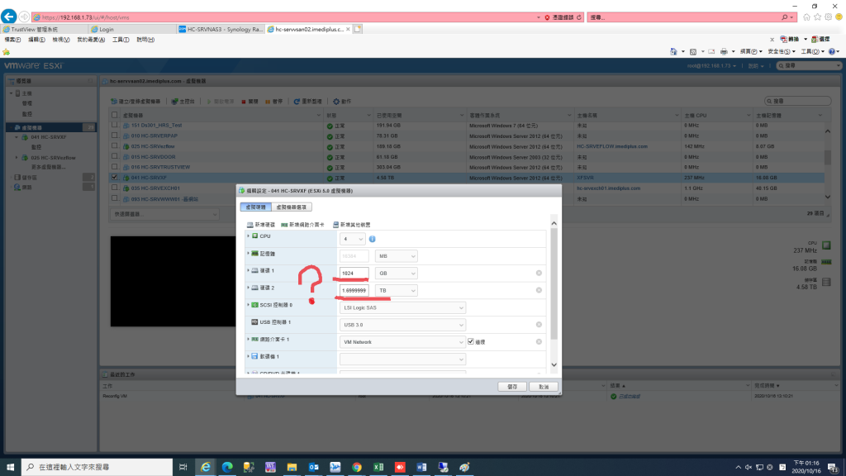Switch to the VM options tab in dialog
This screenshot has width=846, height=476.
pyautogui.click(x=292, y=207)
